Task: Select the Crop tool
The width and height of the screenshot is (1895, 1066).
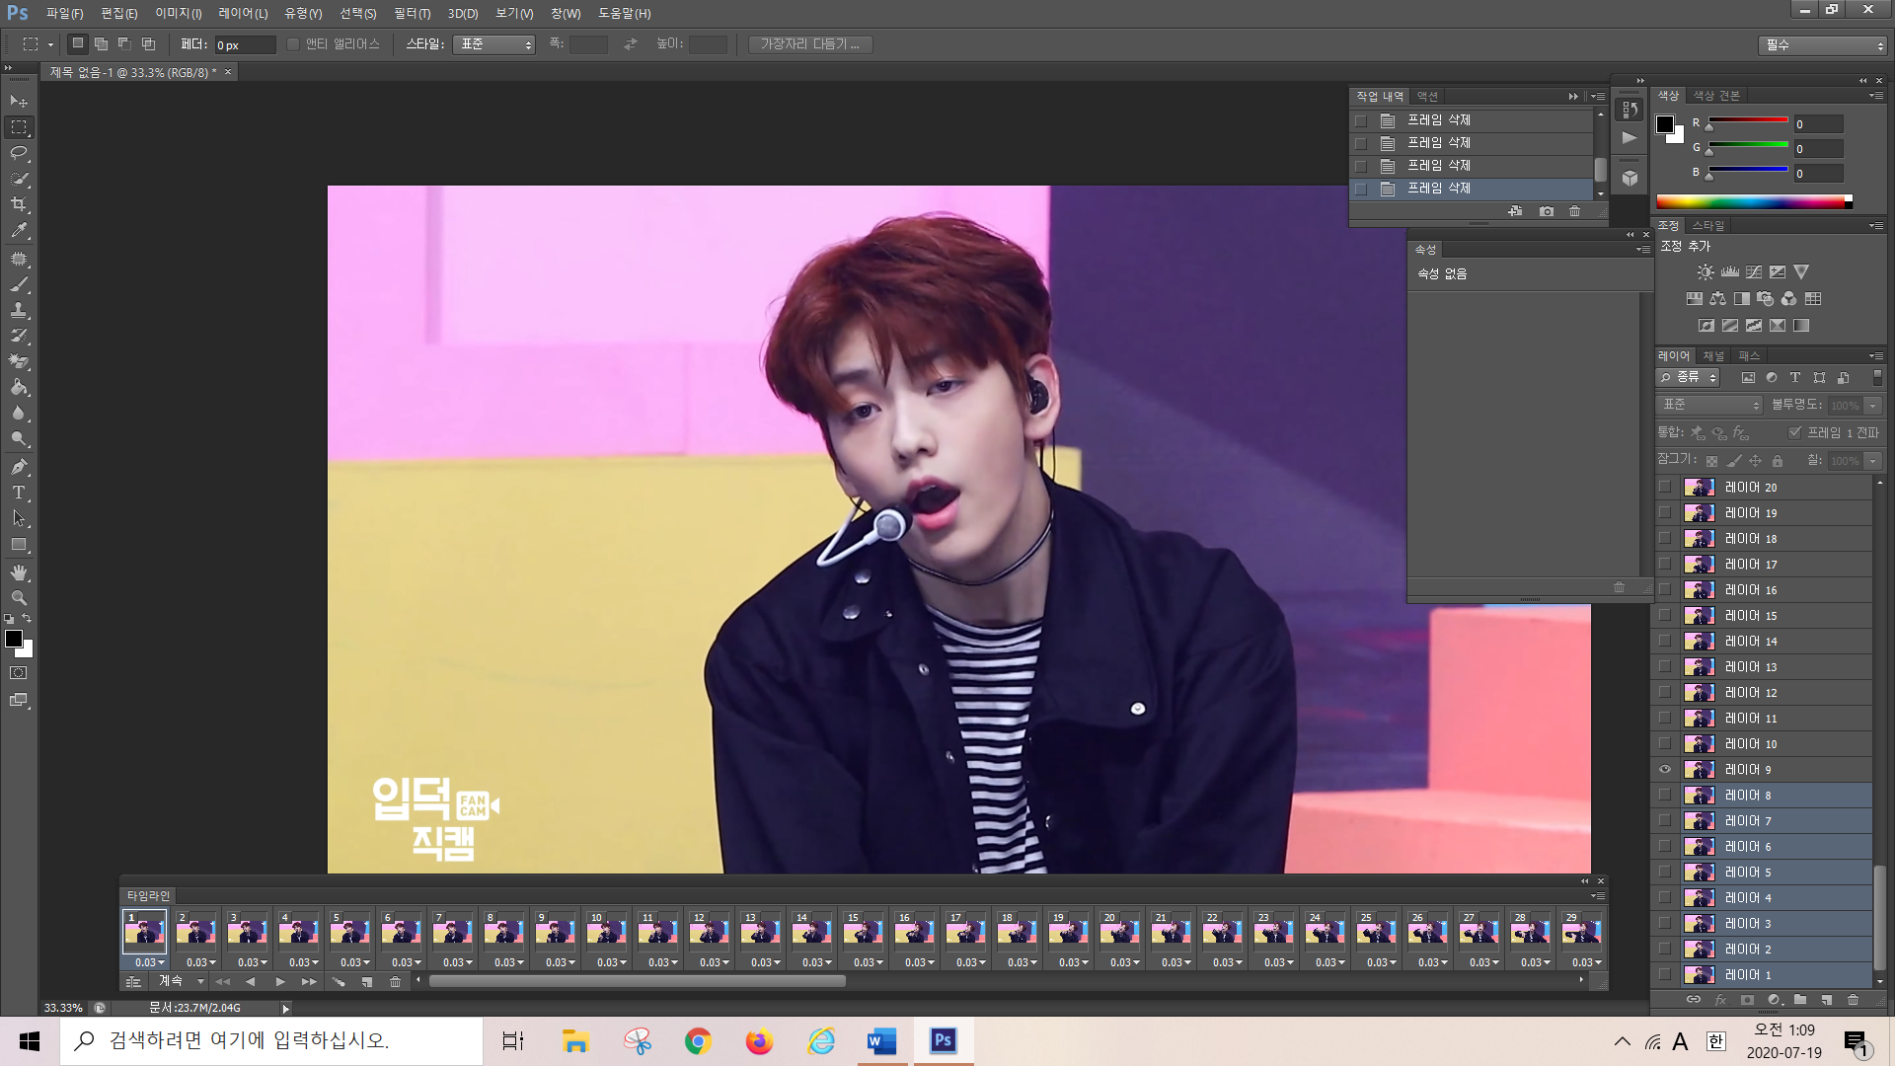Action: [19, 204]
